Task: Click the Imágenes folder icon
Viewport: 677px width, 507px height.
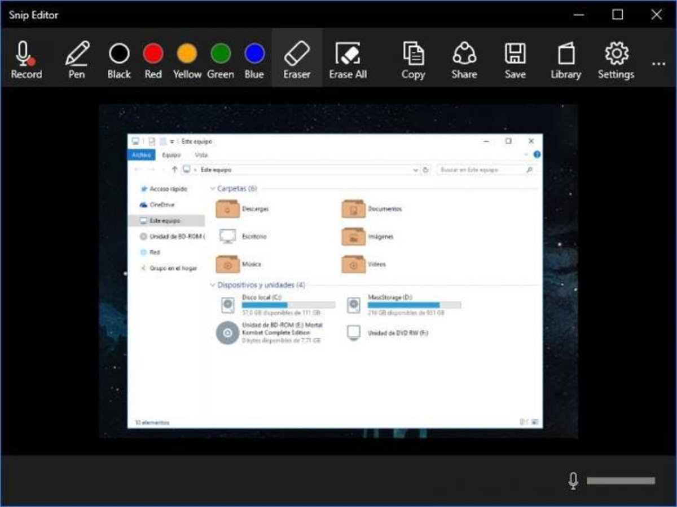Action: click(x=353, y=237)
